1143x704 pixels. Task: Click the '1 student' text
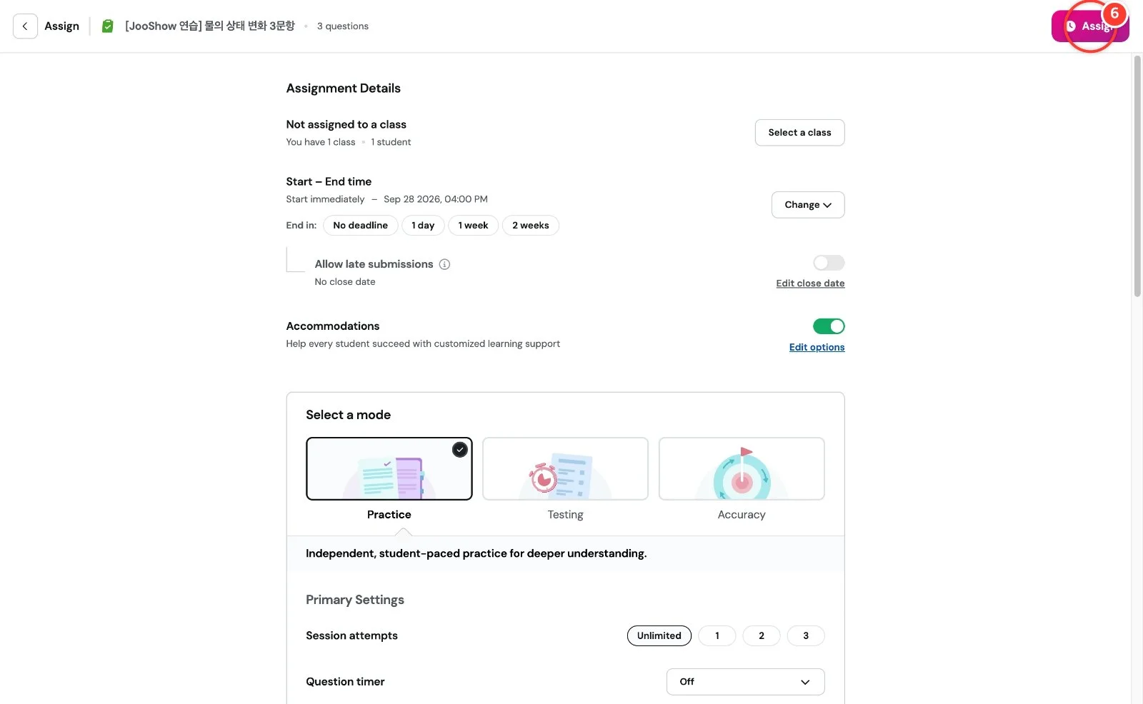[391, 142]
